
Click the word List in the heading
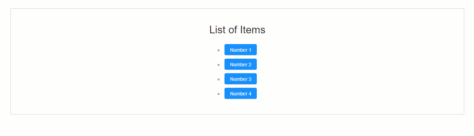[x=217, y=30]
